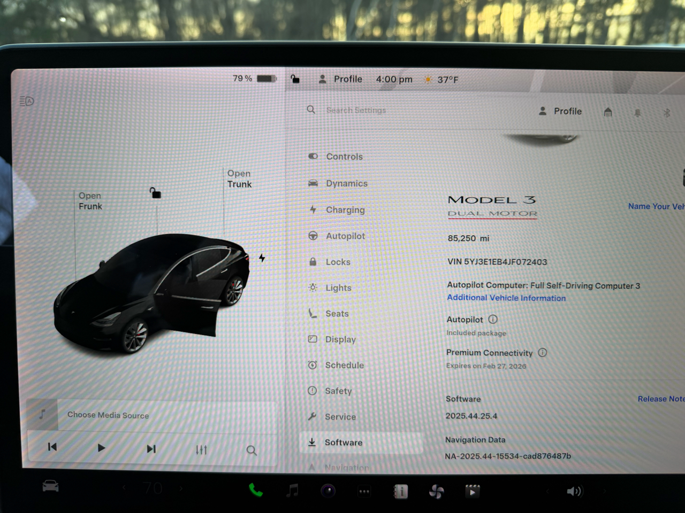685x513 pixels.
Task: Open Bluetooth settings
Action: point(667,112)
